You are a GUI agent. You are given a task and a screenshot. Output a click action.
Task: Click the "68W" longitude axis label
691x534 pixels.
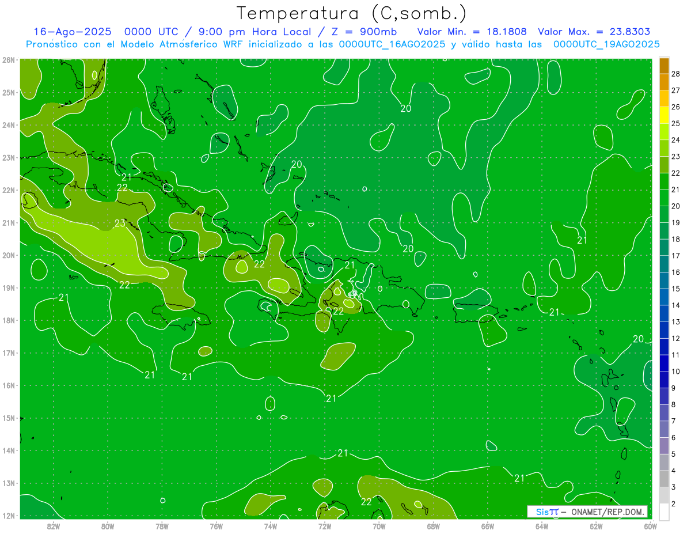pos(433,526)
